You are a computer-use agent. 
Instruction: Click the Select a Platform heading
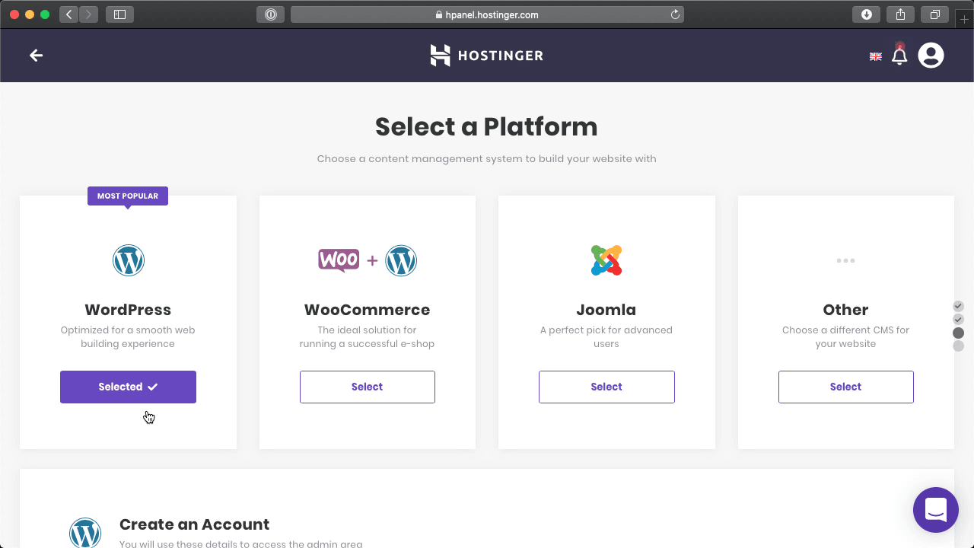tap(486, 126)
